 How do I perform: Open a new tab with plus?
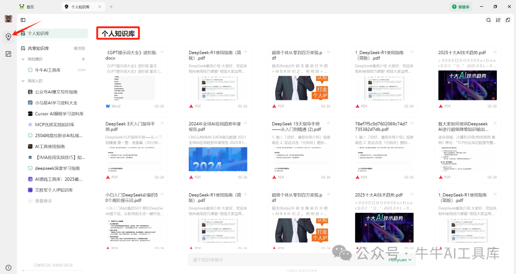[x=111, y=7]
